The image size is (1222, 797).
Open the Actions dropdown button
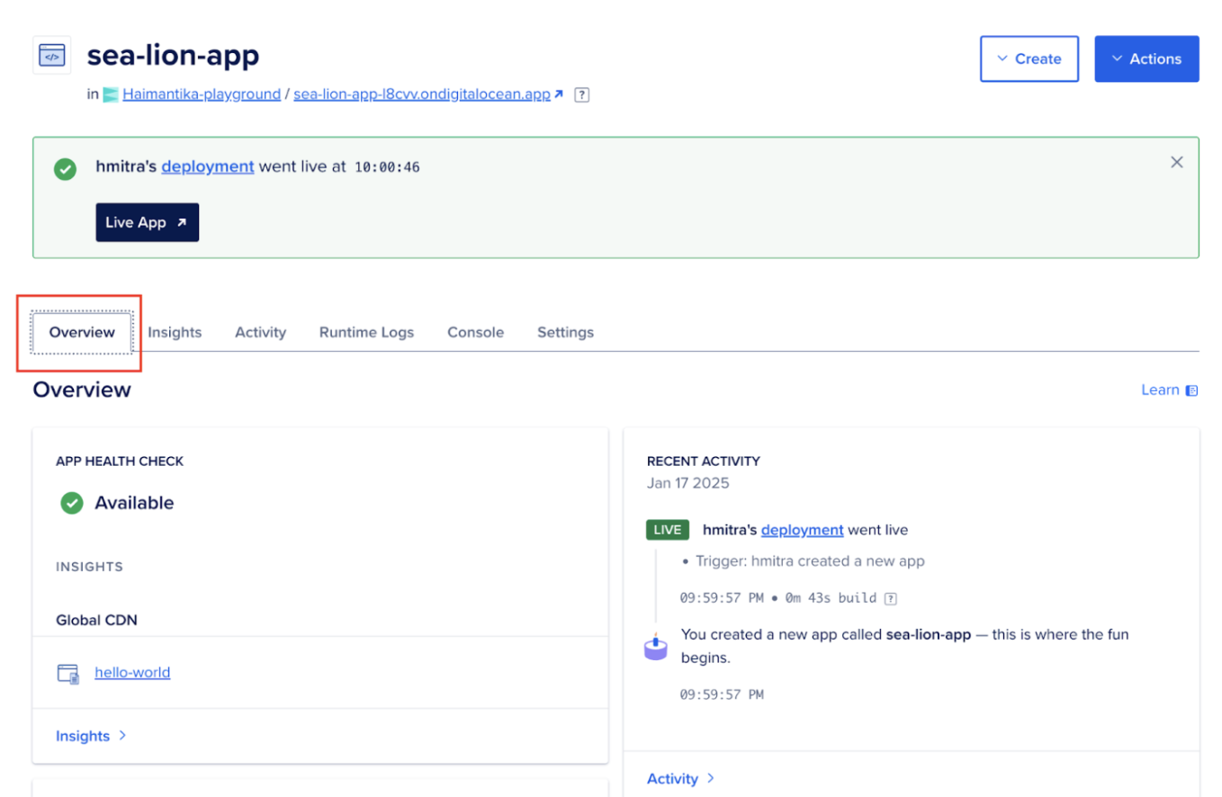[1146, 58]
